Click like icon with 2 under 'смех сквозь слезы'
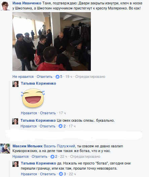The image size is (149, 177). 61,126
